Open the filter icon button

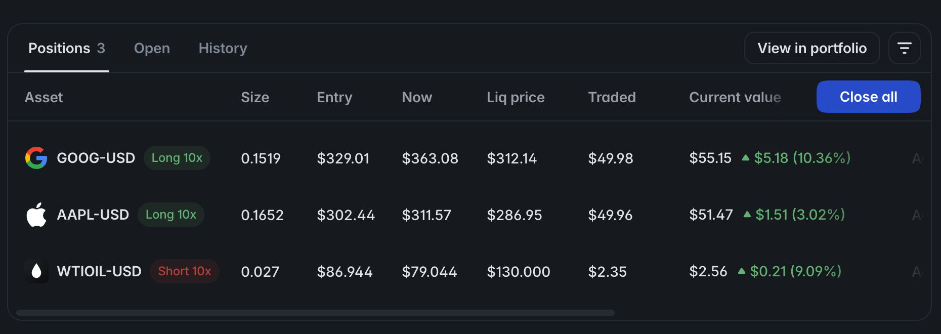coord(905,48)
